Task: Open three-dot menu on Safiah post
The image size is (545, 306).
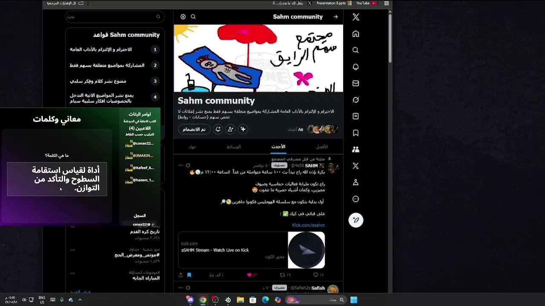Action: pyautogui.click(x=181, y=288)
